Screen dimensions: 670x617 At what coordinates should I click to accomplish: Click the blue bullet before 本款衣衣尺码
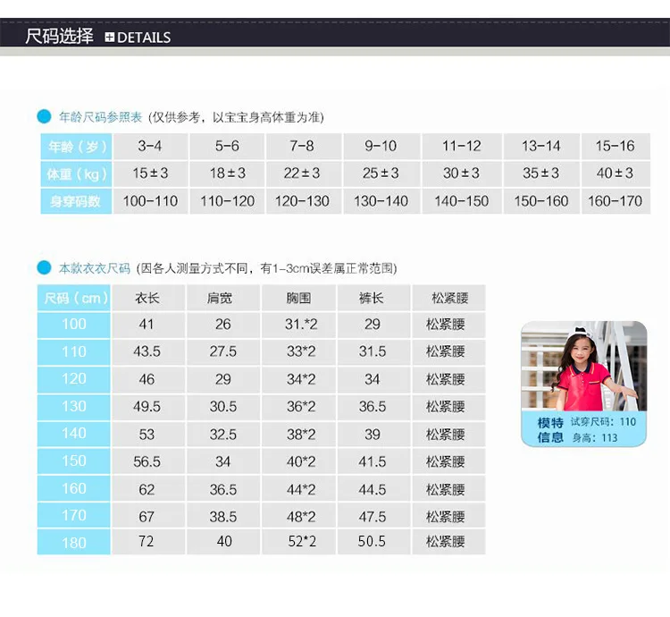[x=44, y=267]
